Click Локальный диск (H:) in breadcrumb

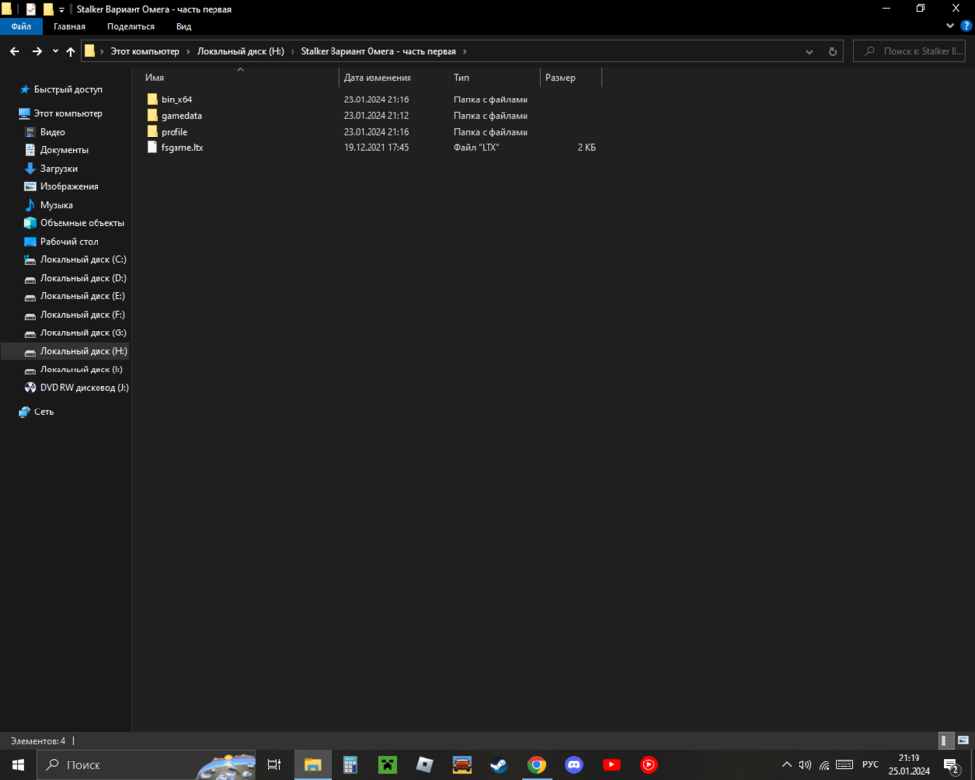(x=240, y=51)
